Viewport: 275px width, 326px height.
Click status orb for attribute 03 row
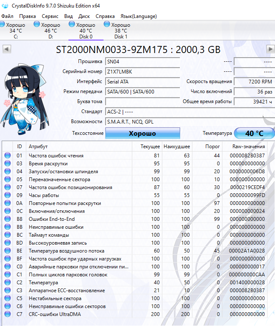pos(8,163)
